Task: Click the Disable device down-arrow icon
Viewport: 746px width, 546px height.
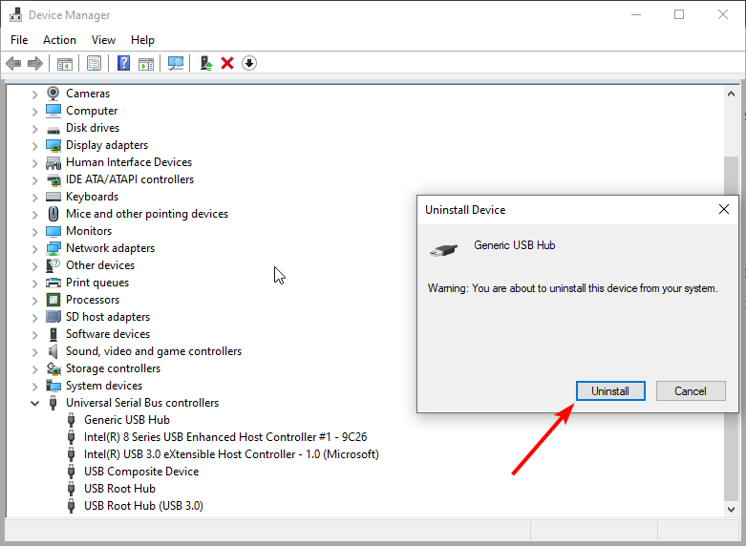Action: tap(249, 63)
